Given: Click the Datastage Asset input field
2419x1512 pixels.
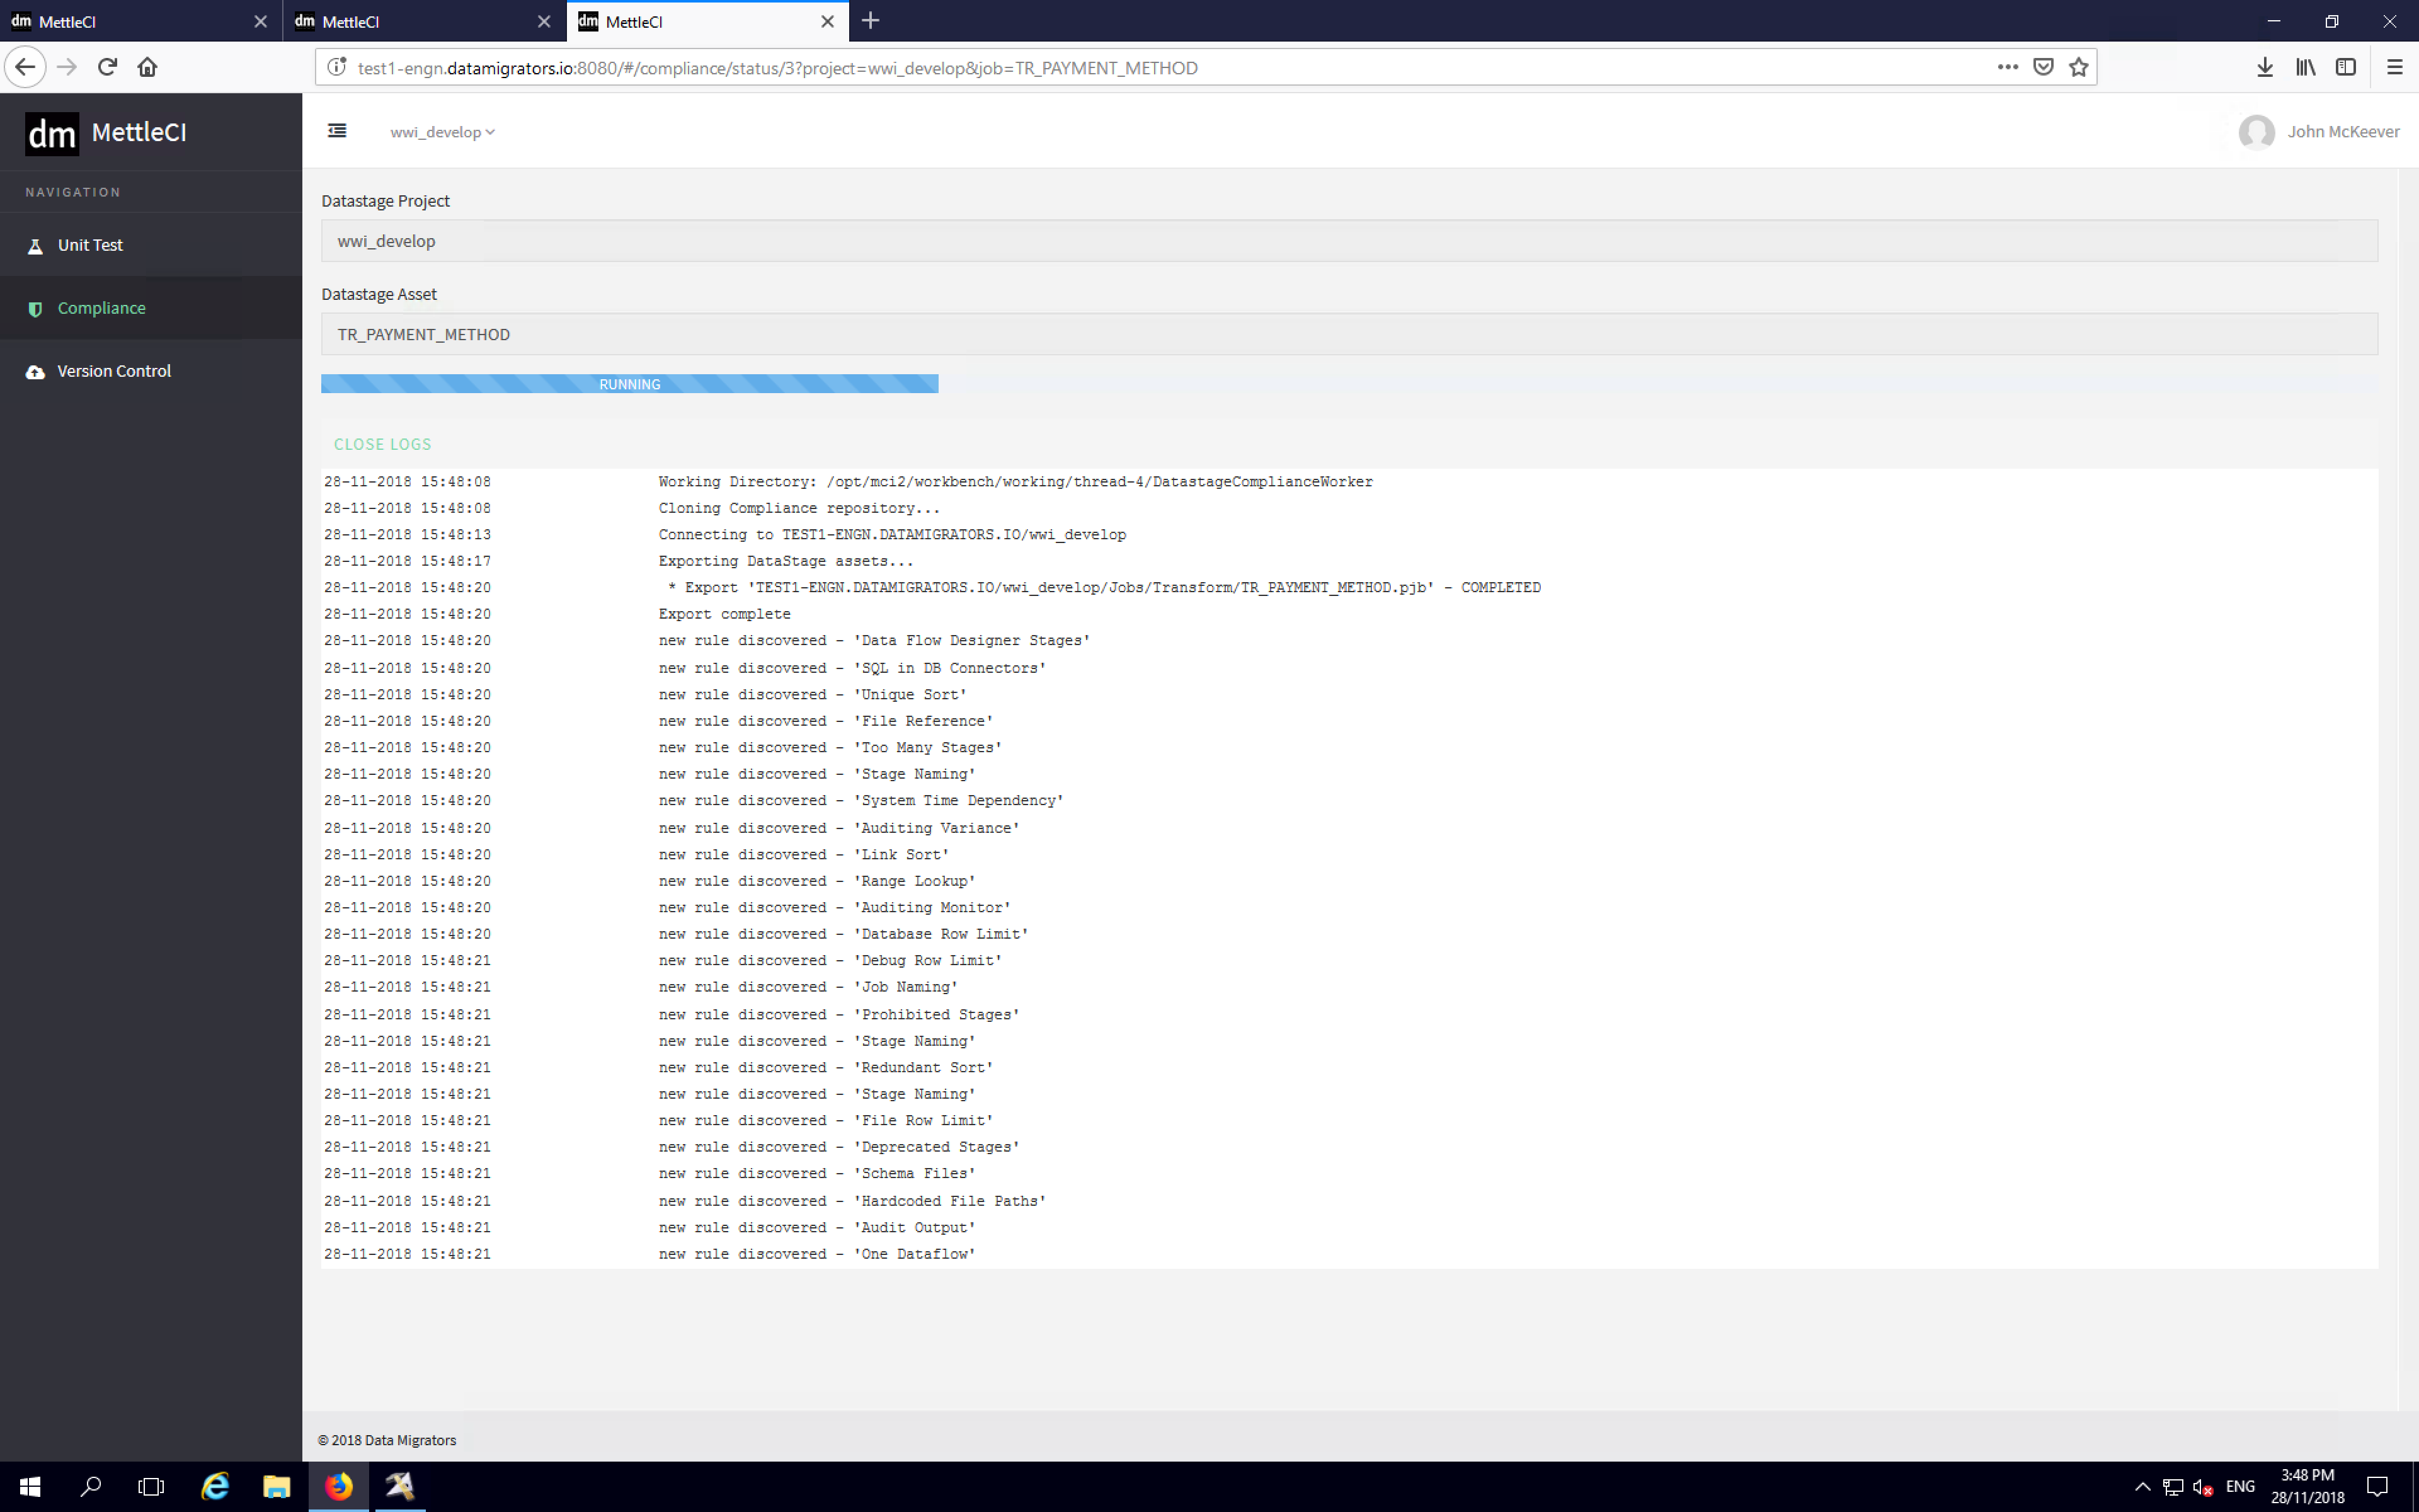Looking at the screenshot, I should pos(1349,334).
